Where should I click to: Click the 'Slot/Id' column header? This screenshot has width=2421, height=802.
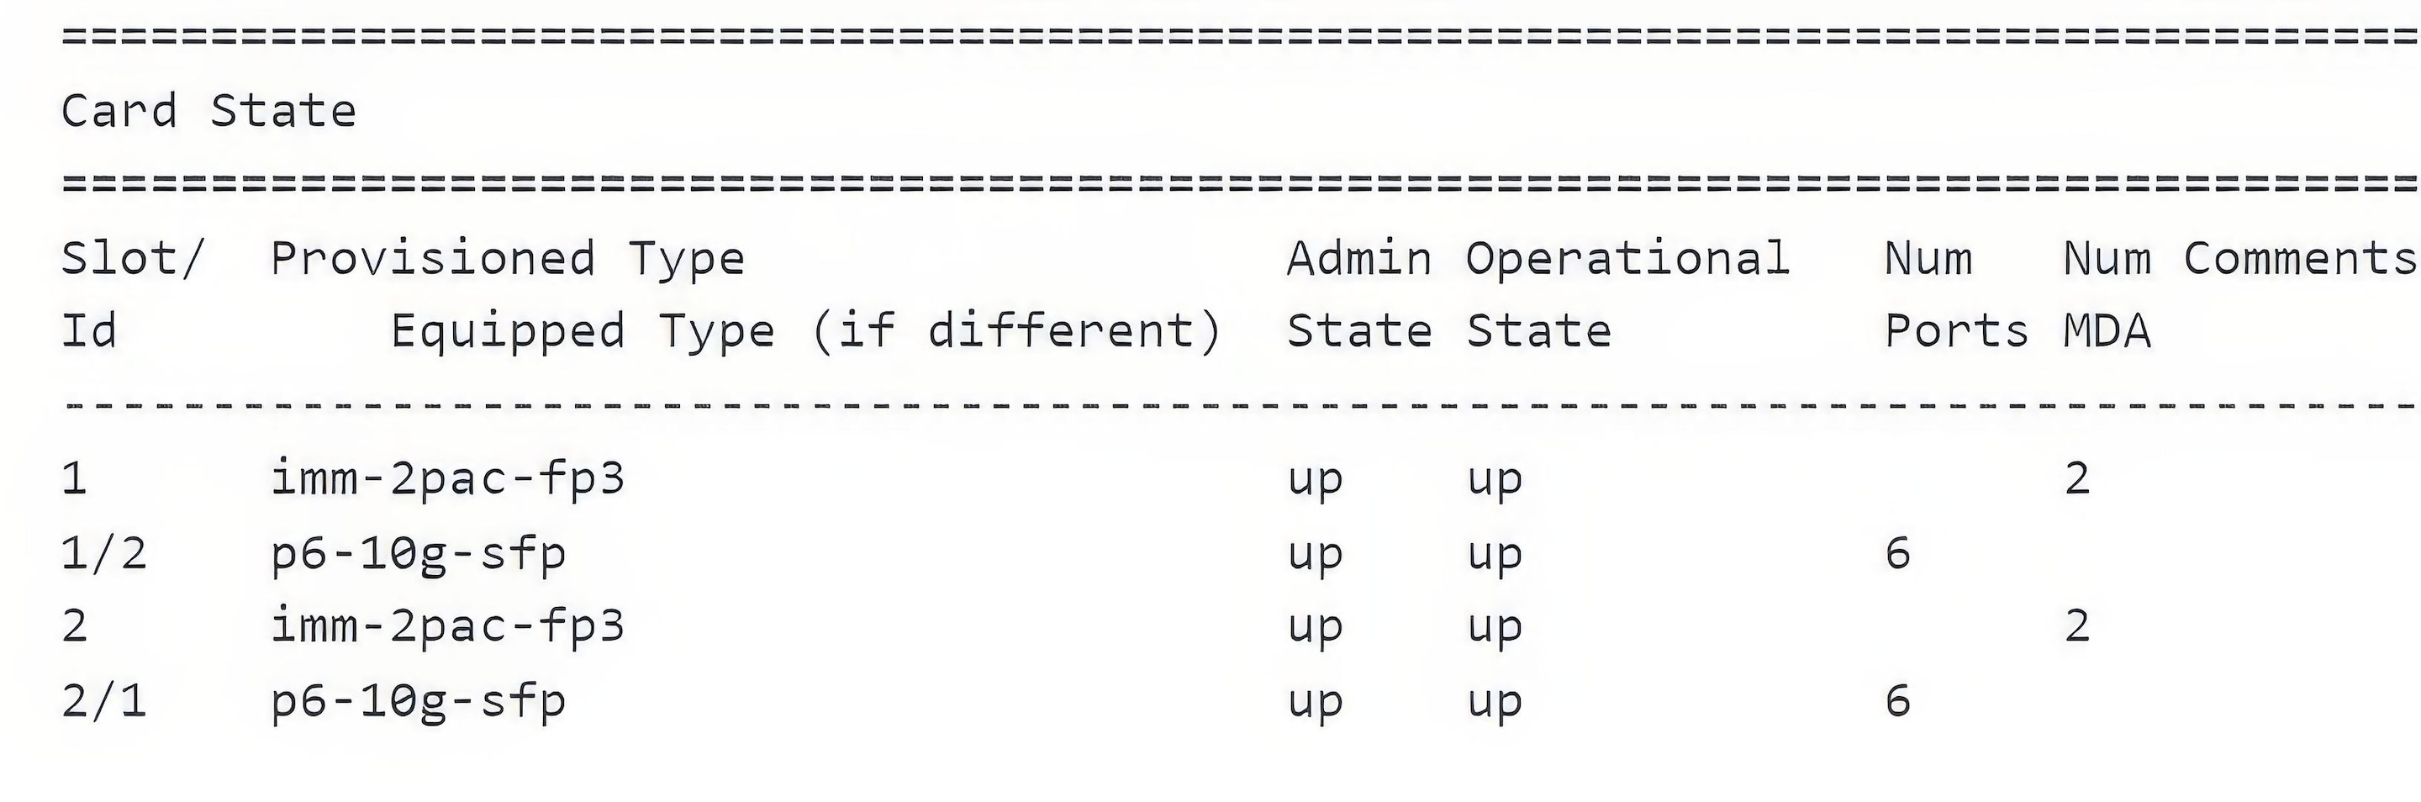[132, 294]
